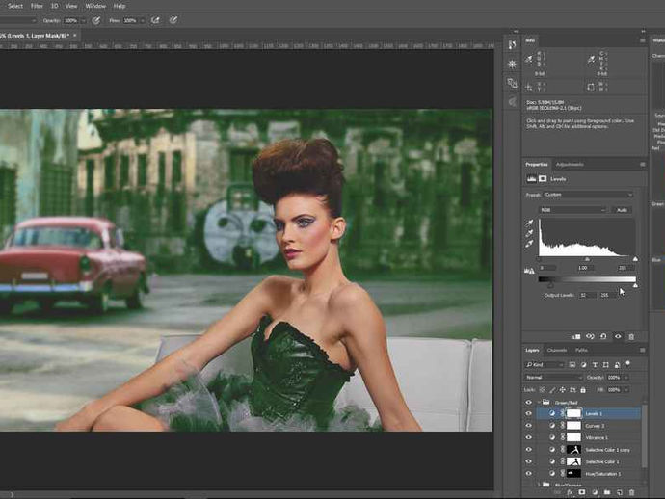Click the layer mask icon in Properties
665x499 pixels.
click(x=541, y=179)
